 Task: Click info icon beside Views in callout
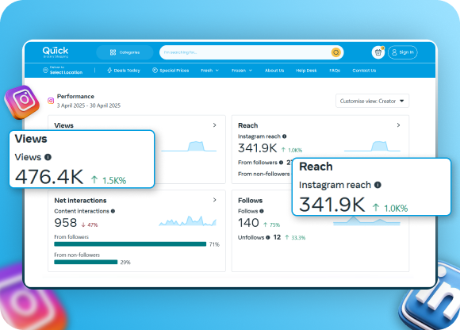48,157
